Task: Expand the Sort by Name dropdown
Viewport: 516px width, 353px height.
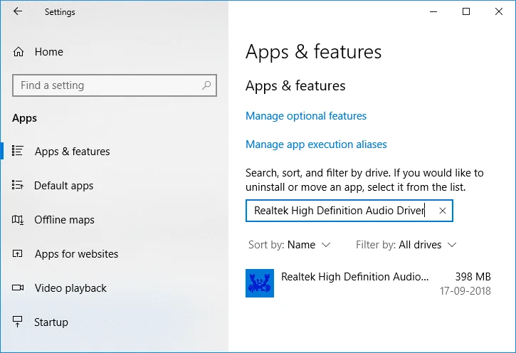Action: tap(289, 245)
